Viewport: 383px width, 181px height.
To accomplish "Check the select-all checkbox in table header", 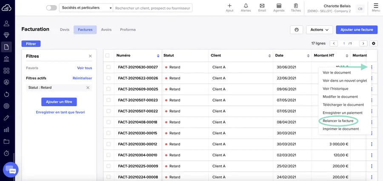I will [x=108, y=56].
